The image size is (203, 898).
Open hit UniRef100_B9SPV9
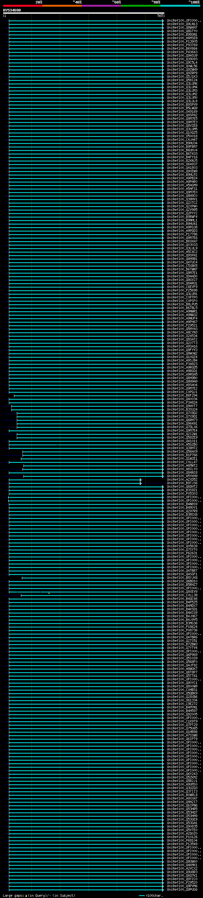coord(182,104)
